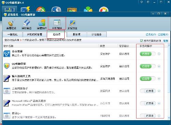Select lightning-bolt icon in QQ电脑管家6.6 window
Viewport: 171px width, 125px height.
pyautogui.click(x=25, y=9)
